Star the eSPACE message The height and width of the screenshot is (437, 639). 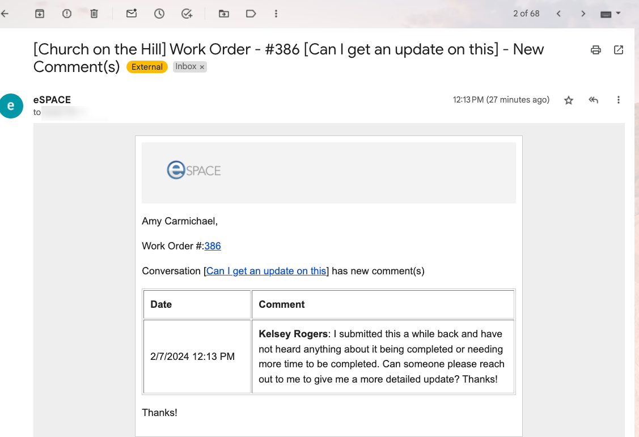click(x=569, y=100)
